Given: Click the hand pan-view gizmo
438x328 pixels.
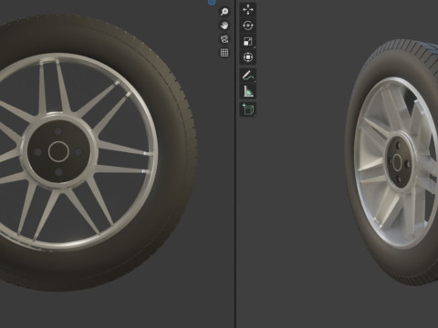Looking at the screenshot, I should 224,26.
